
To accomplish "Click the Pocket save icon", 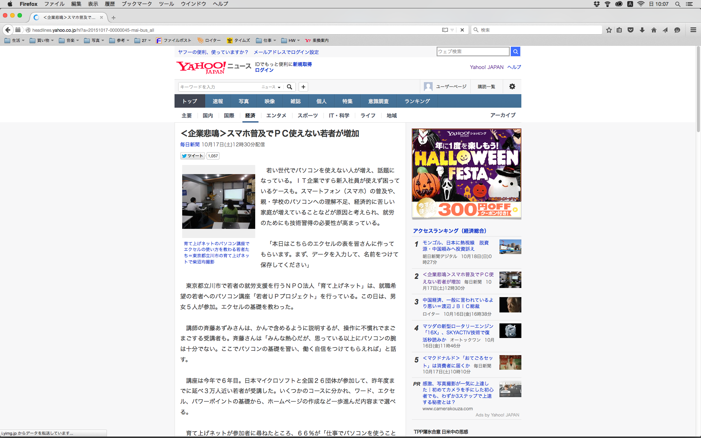I will coord(631,30).
